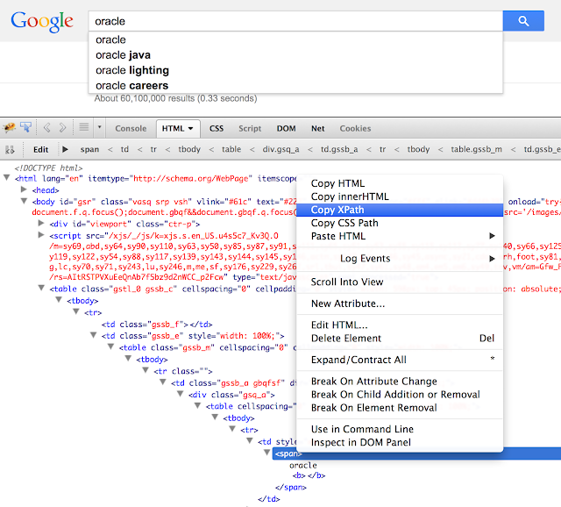Click the Google logo
Image resolution: width=561 pixels, height=507 pixels.
[42, 21]
